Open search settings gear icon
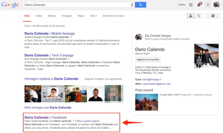Screen dimensions: 223x133 point(213,16)
